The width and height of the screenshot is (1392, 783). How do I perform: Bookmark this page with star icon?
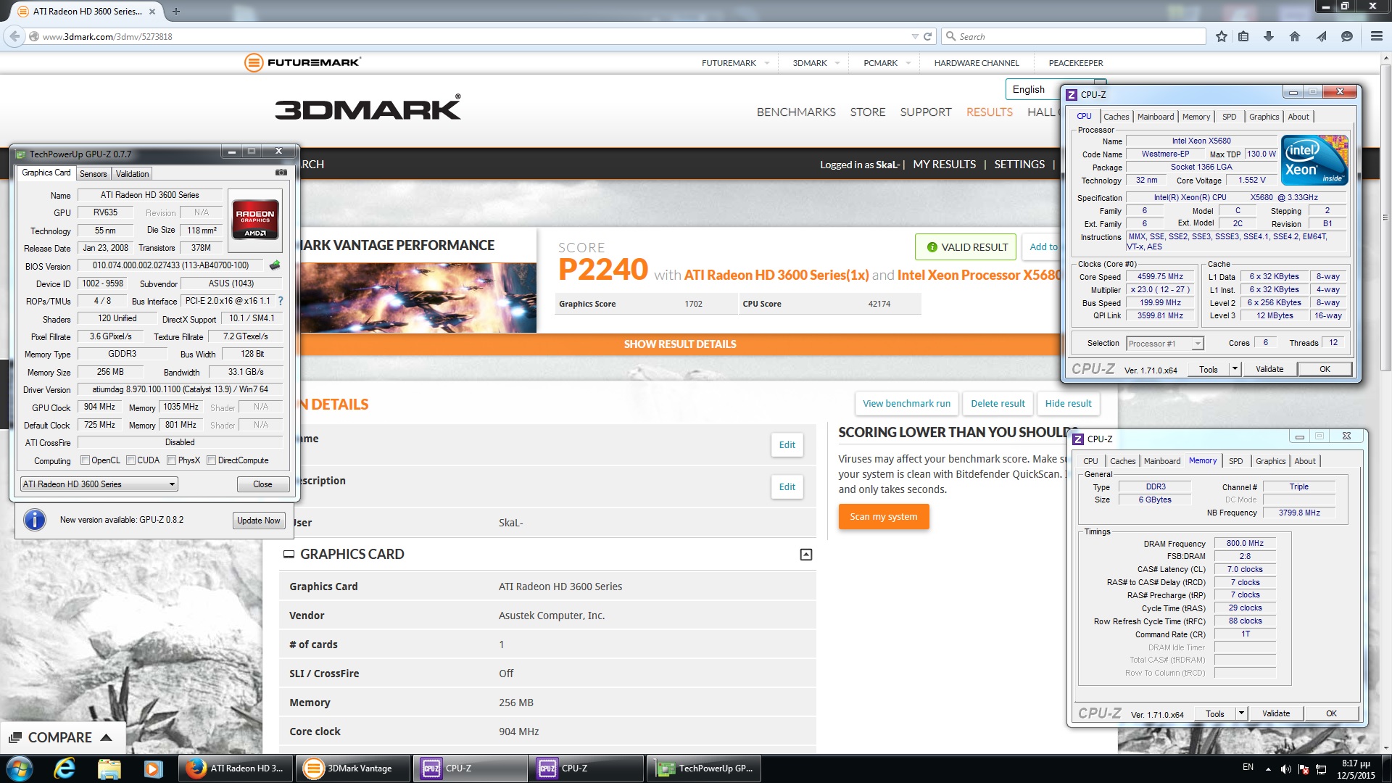click(x=1222, y=36)
